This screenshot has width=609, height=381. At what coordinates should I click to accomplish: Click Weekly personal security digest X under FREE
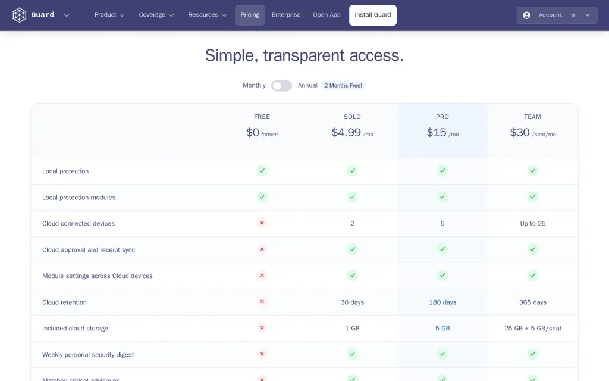click(x=262, y=354)
